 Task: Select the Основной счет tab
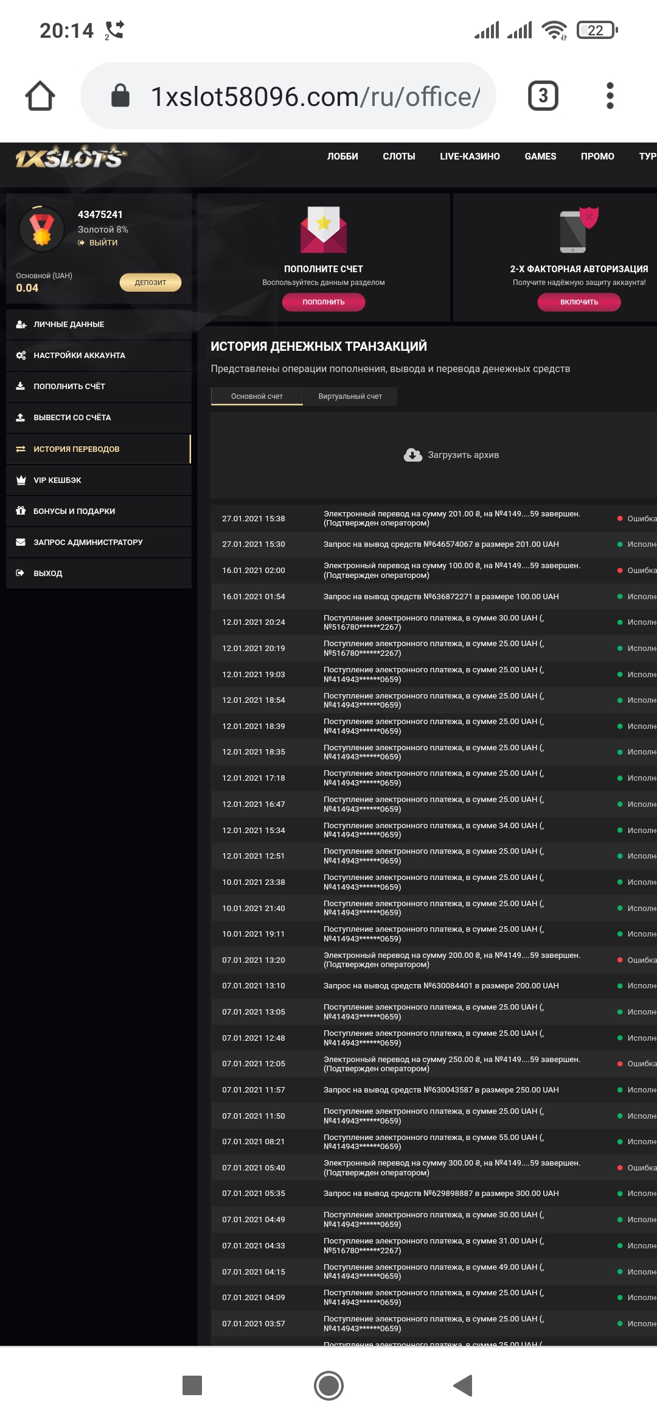coord(257,396)
